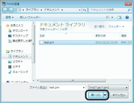This screenshot has width=134, height=103.
Task: Go forward with the Forward arrow button
Action: (x=11, y=10)
